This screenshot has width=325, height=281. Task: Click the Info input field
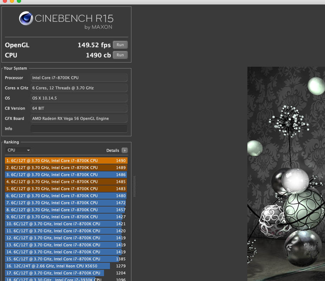tap(79, 129)
